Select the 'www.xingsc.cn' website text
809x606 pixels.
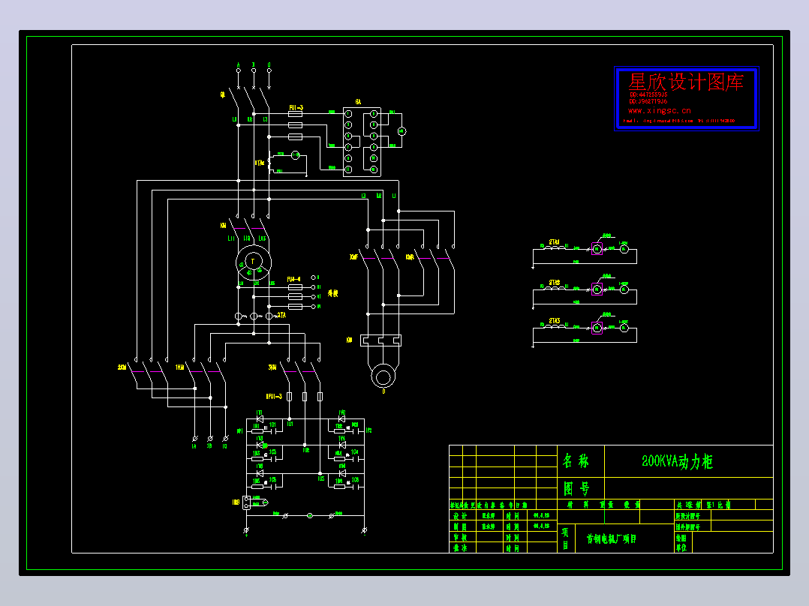[659, 110]
